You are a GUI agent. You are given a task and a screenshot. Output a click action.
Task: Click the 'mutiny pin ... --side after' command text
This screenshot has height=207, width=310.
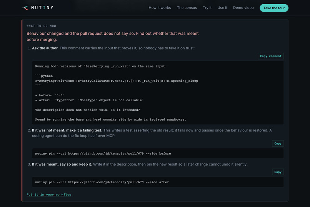pos(102,182)
